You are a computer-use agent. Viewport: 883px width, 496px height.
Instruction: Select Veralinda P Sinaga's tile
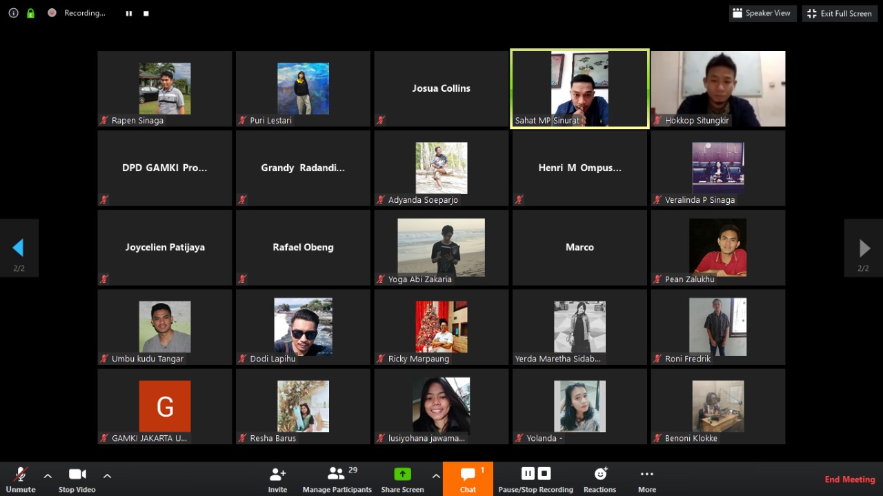click(x=718, y=168)
